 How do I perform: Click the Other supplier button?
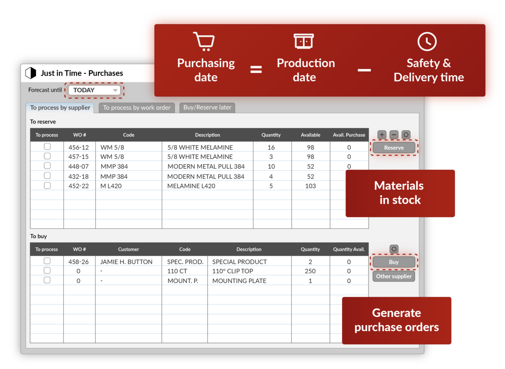coord(394,276)
